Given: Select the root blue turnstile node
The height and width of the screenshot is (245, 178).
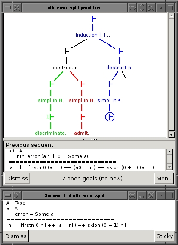Looking at the screenshot, I should click(x=93, y=19).
